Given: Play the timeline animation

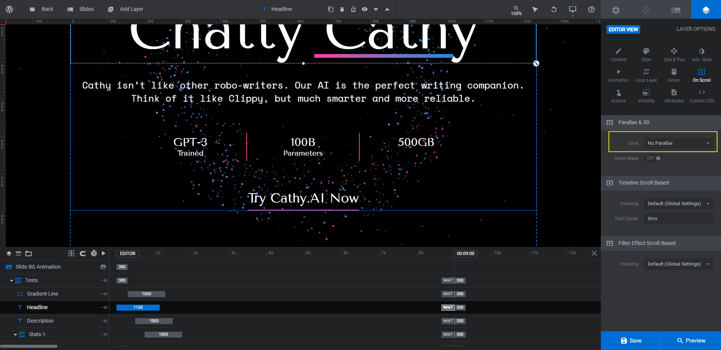Looking at the screenshot, I should pyautogui.click(x=104, y=254).
